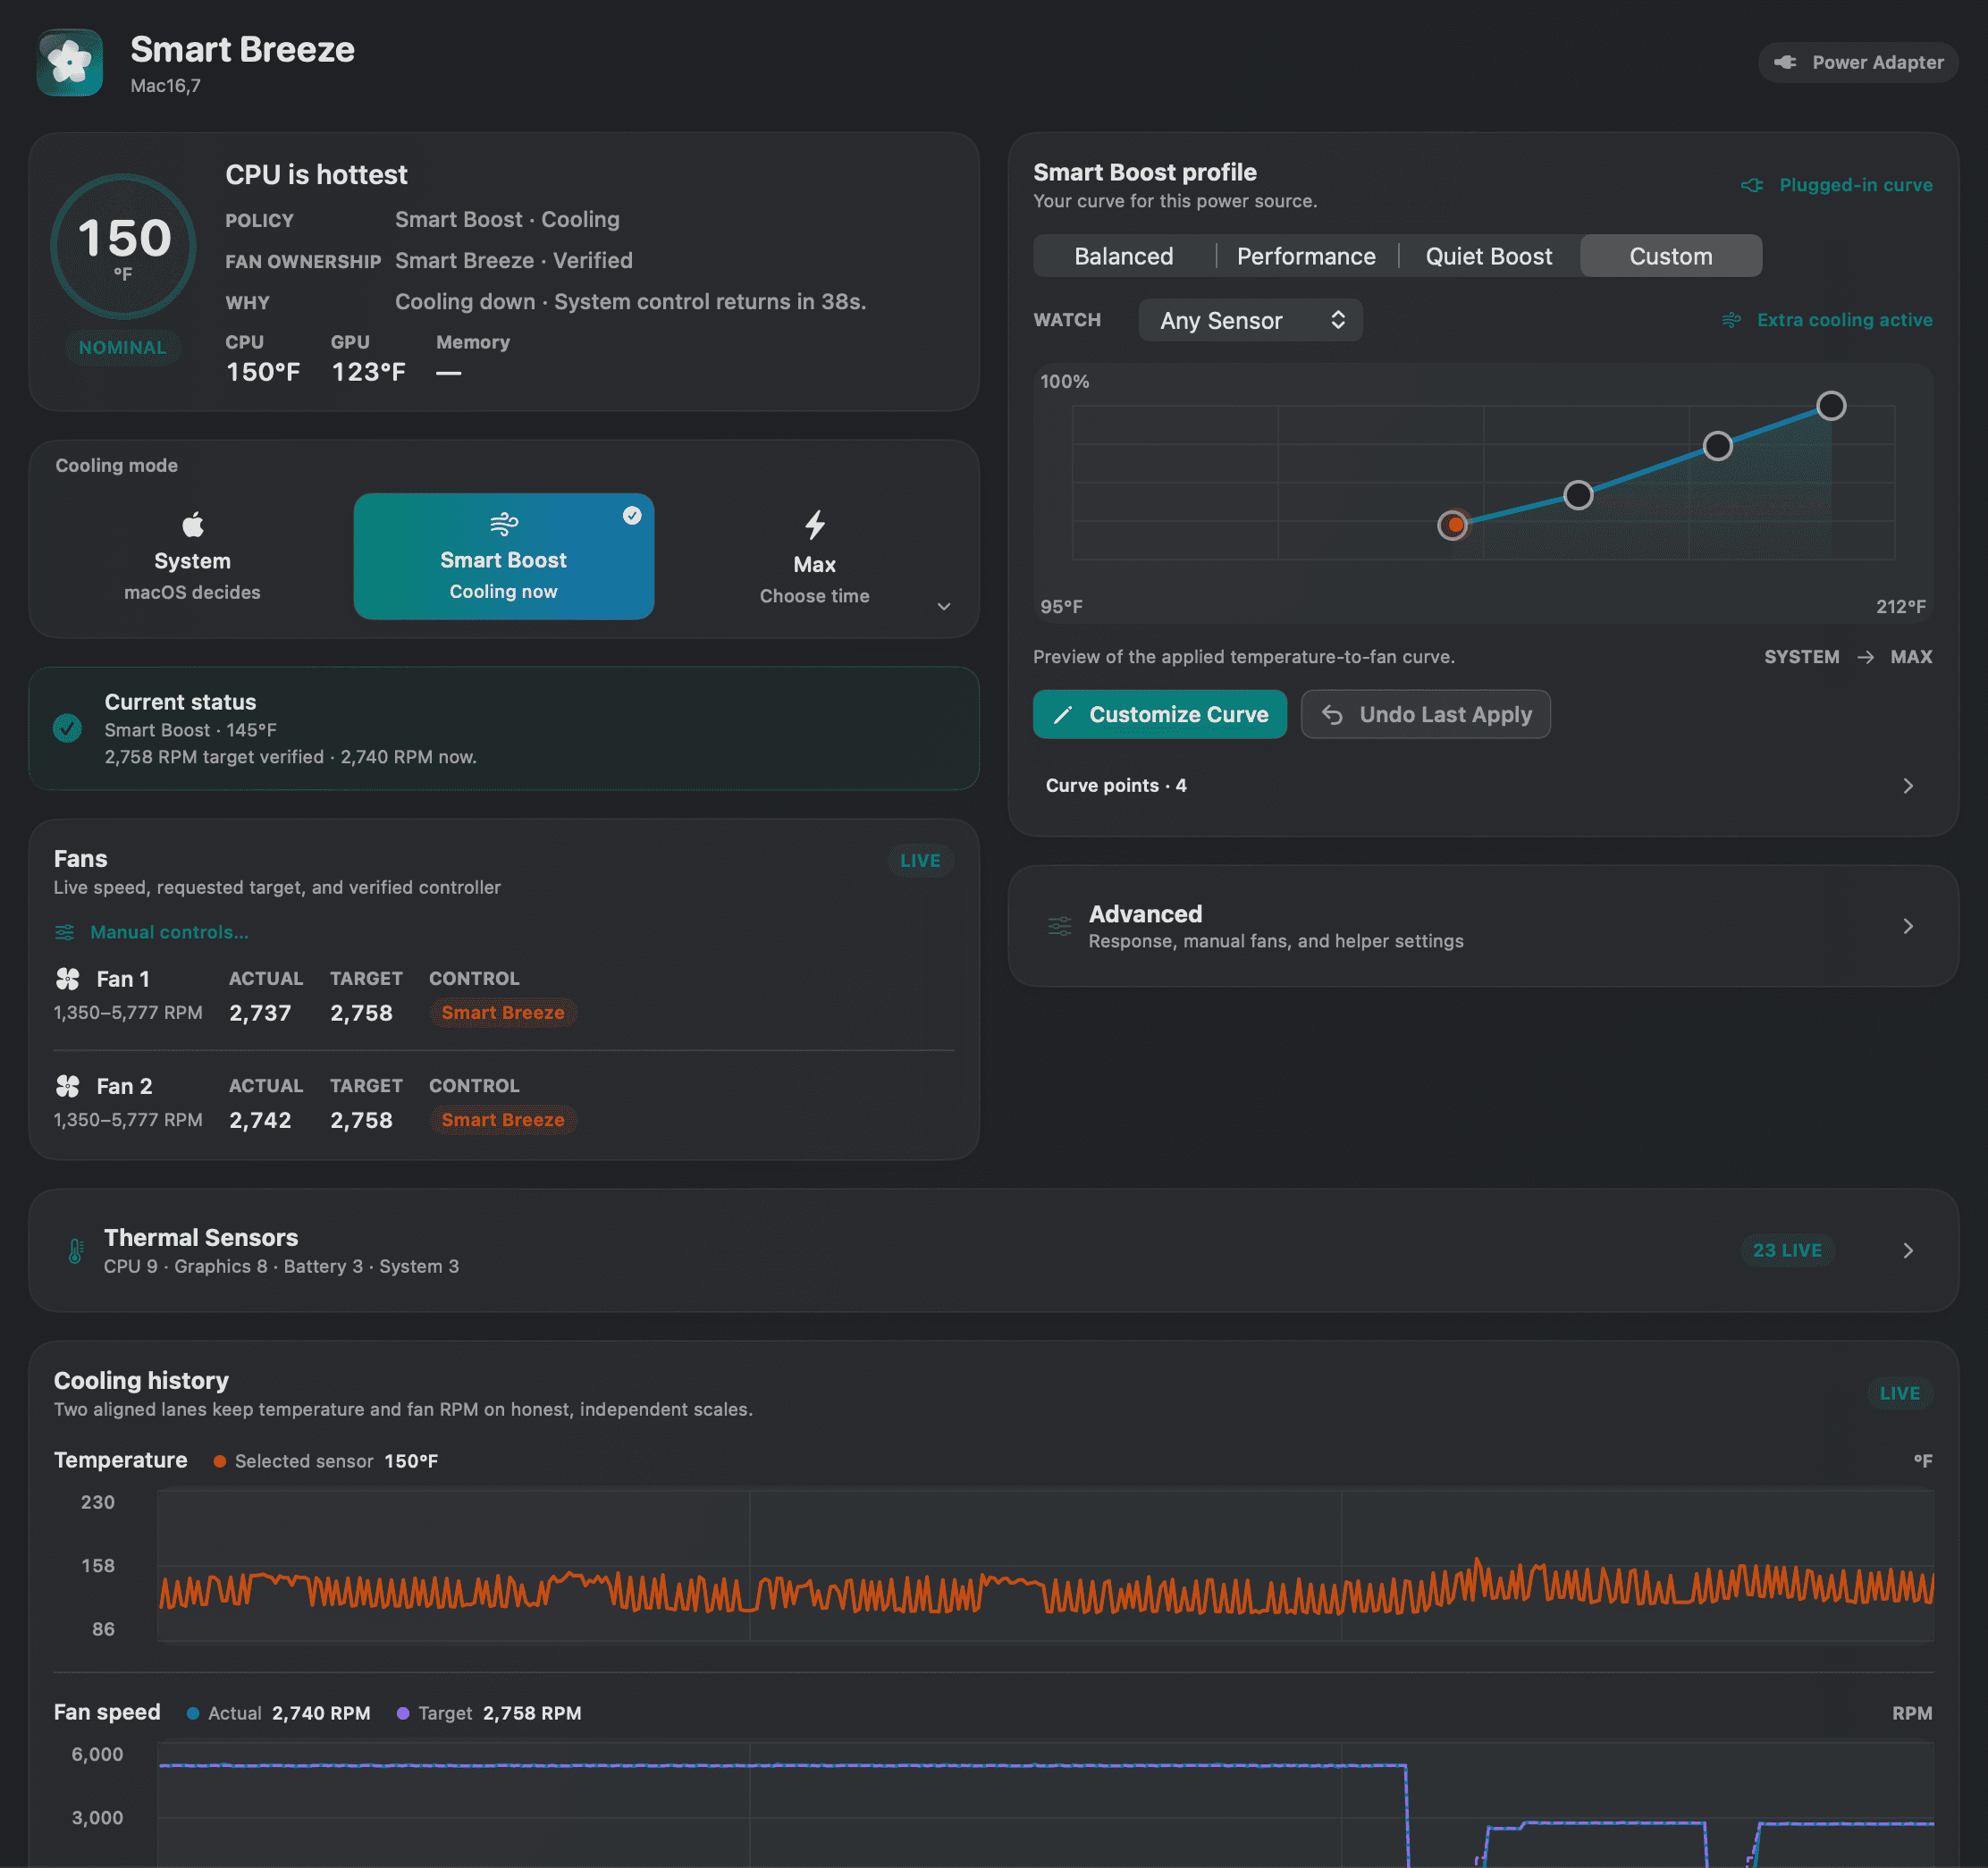Click the GPU 123°F reading

368,372
